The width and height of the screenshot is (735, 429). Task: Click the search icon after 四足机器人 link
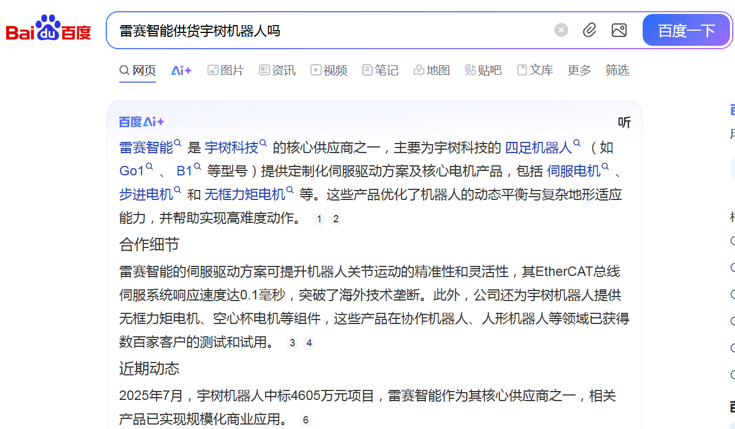click(x=577, y=144)
